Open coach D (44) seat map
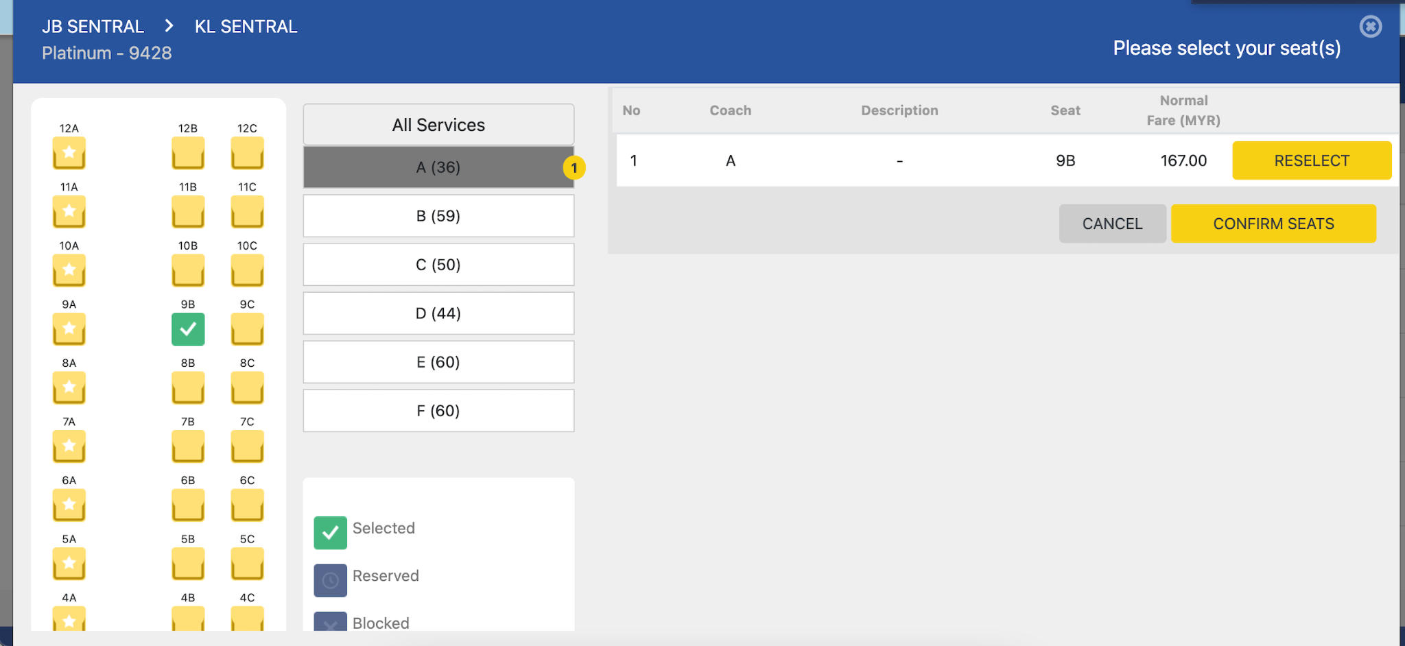The width and height of the screenshot is (1405, 646). [x=438, y=313]
